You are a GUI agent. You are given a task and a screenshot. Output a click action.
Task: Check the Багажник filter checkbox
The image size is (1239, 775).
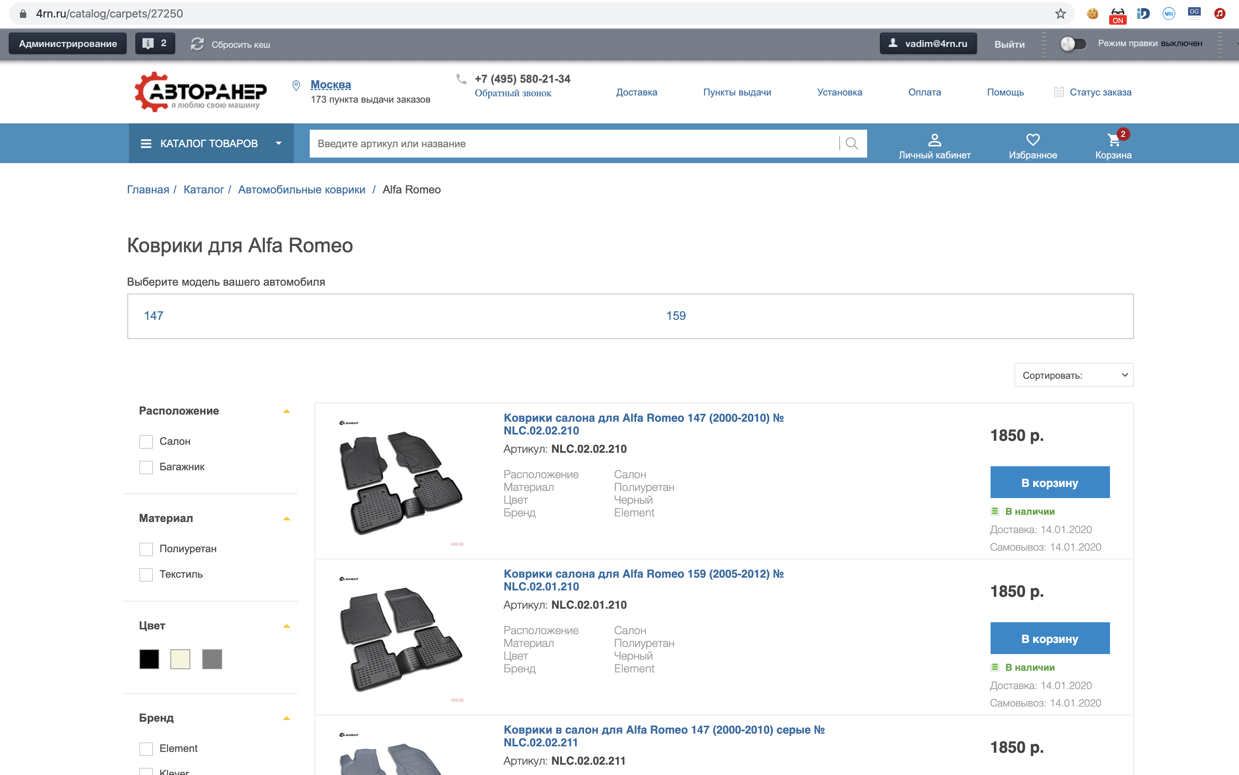coord(146,467)
